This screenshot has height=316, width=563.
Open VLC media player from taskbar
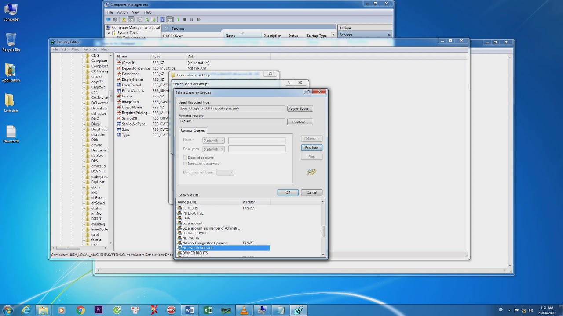pos(244,310)
